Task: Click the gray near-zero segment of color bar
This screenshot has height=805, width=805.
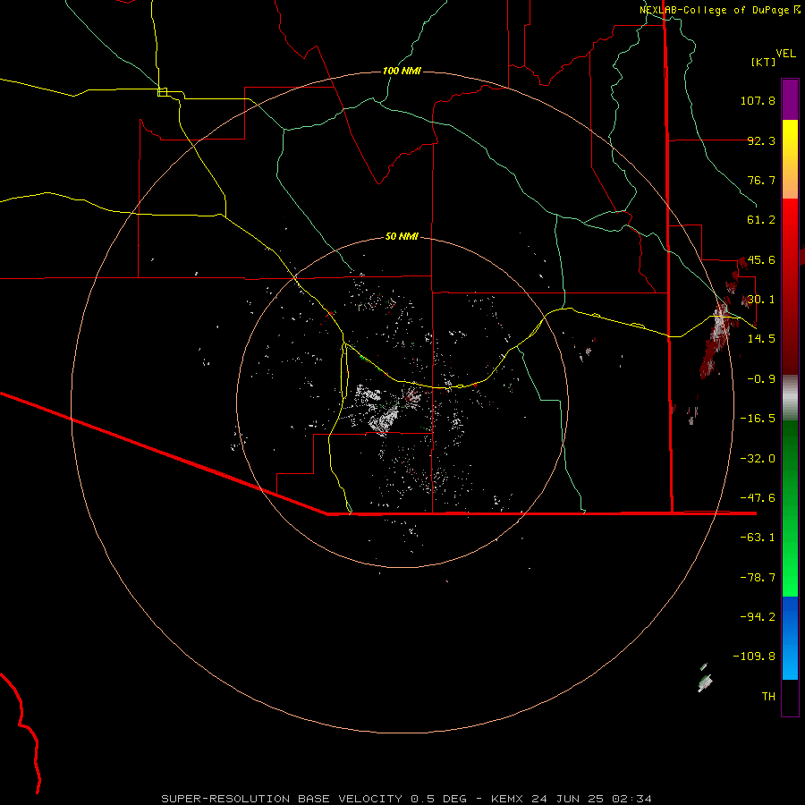Action: pos(790,398)
